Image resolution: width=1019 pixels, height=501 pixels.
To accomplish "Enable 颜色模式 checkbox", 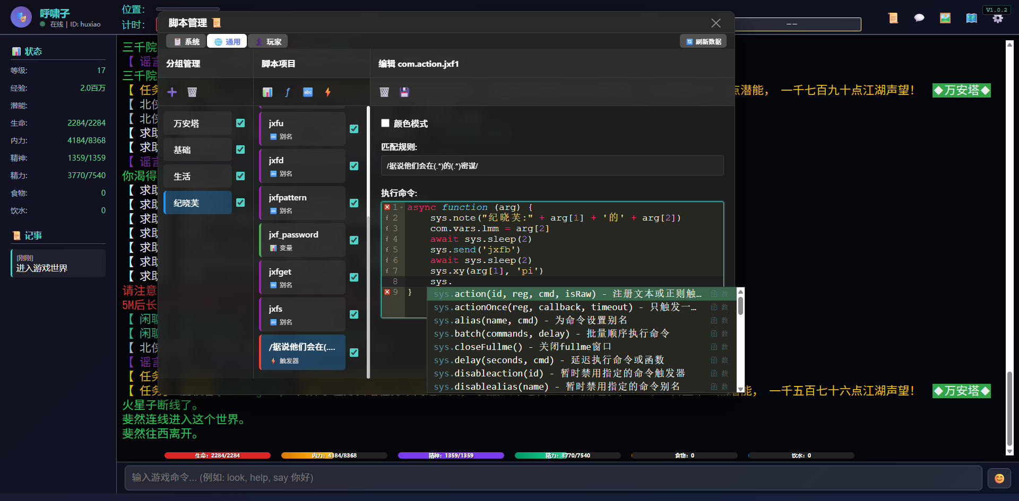I will point(385,123).
